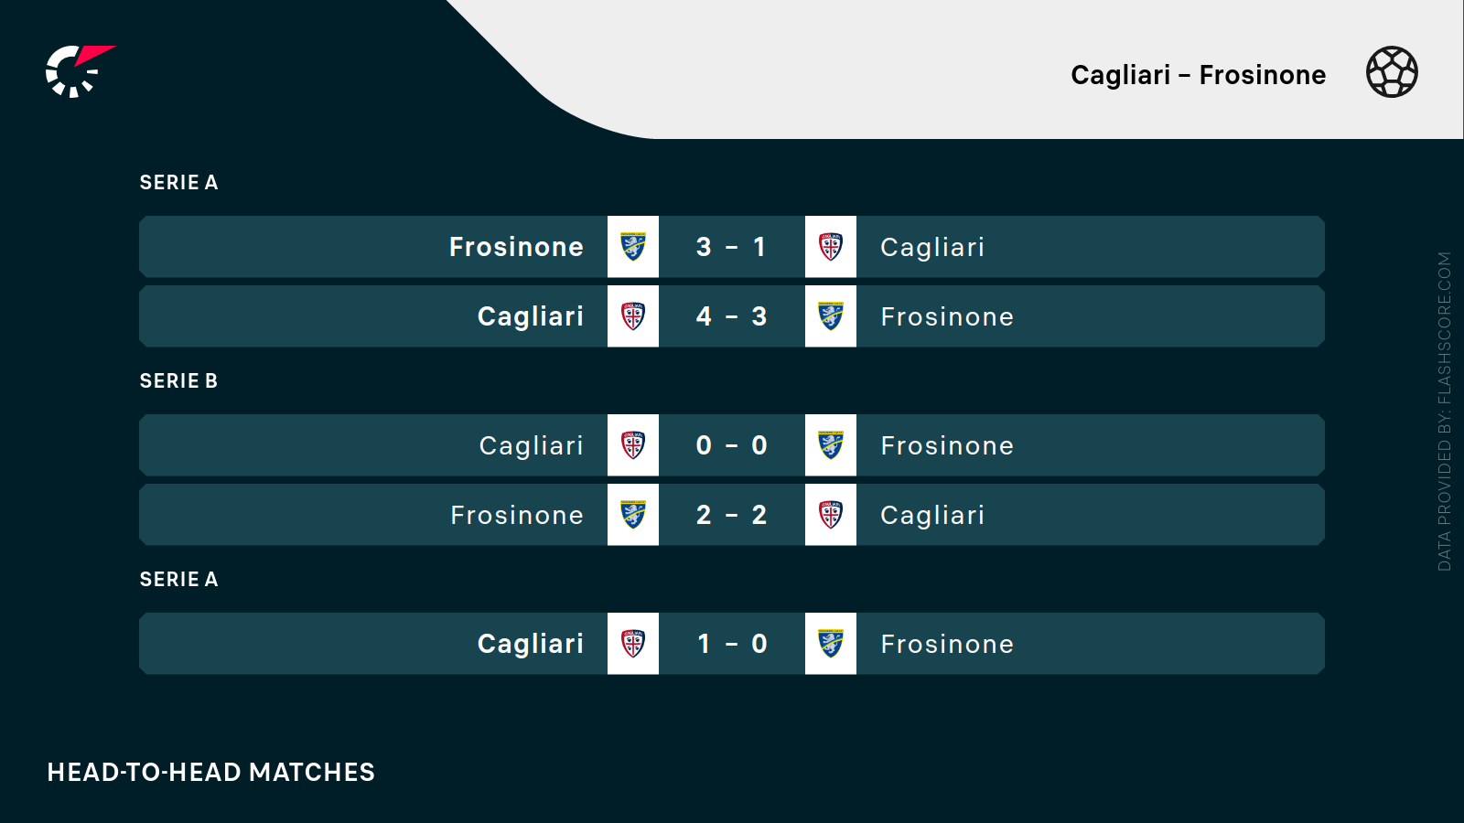Click the Head-to-Head Matches label
Viewport: 1464px width, 823px height.
click(x=210, y=773)
